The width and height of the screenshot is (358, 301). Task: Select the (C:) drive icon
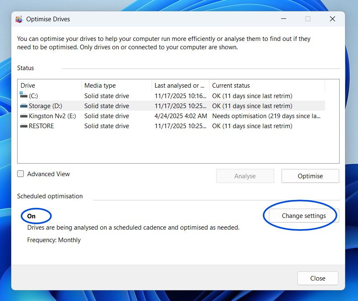[x=23, y=96]
